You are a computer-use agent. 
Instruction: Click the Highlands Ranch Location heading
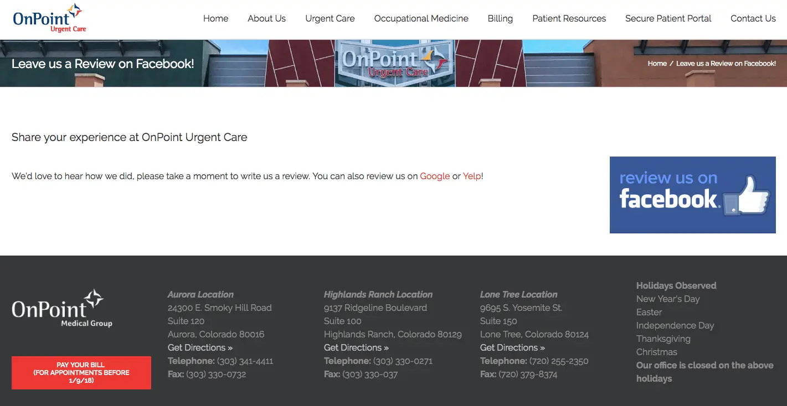378,294
